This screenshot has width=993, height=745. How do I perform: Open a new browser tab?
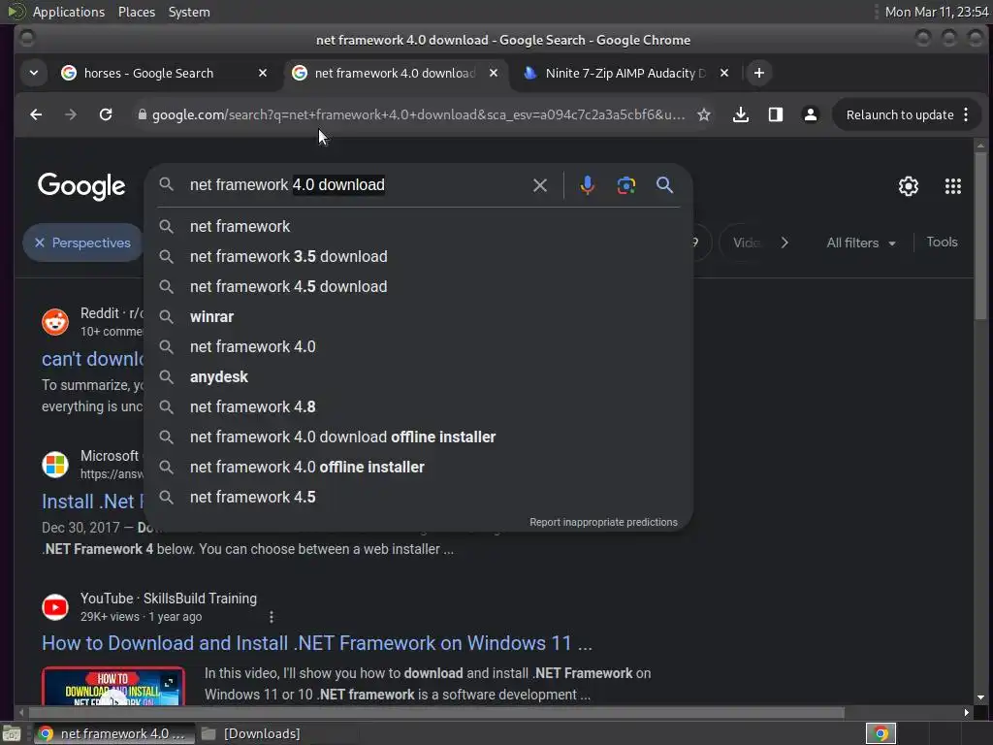(758, 73)
